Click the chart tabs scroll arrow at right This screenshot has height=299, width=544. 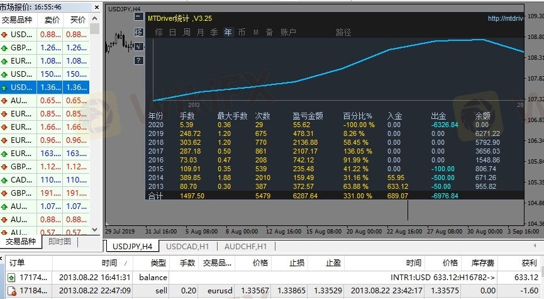click(535, 245)
